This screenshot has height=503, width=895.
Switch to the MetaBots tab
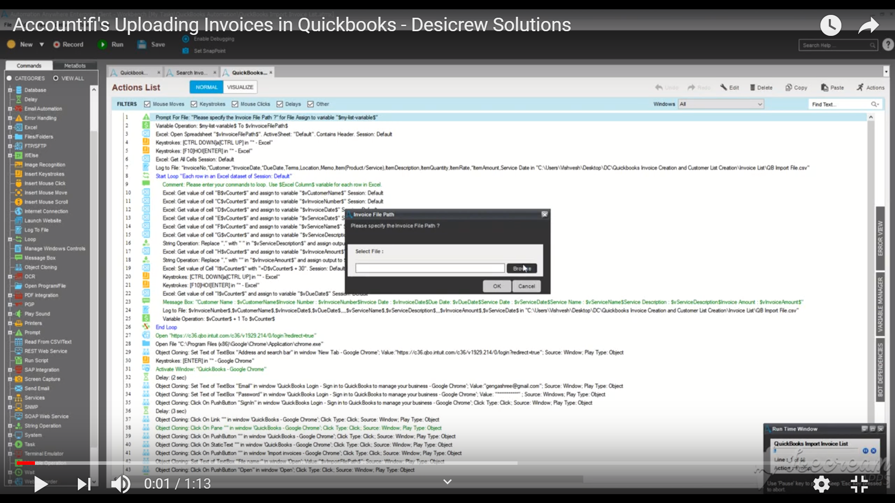[75, 66]
